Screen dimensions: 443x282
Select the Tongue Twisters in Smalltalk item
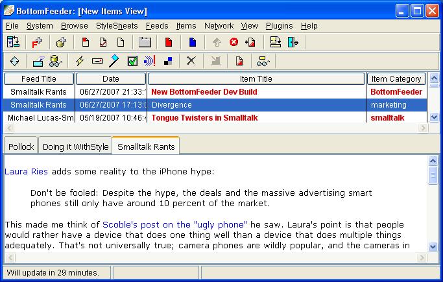click(x=204, y=118)
